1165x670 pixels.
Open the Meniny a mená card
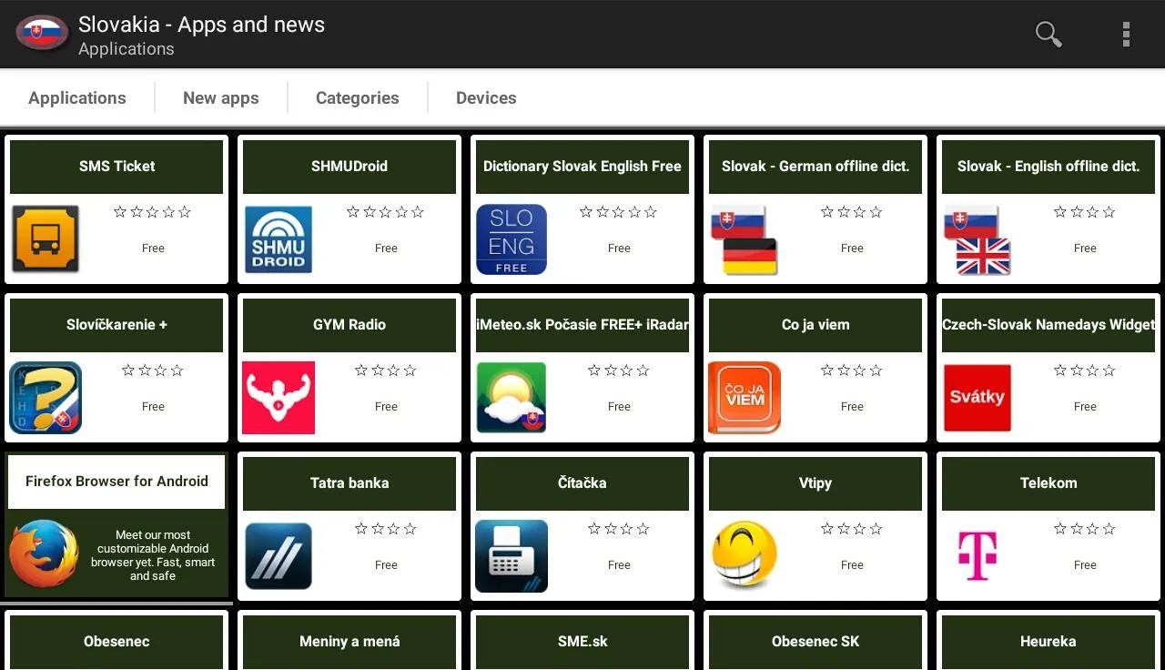pos(349,641)
